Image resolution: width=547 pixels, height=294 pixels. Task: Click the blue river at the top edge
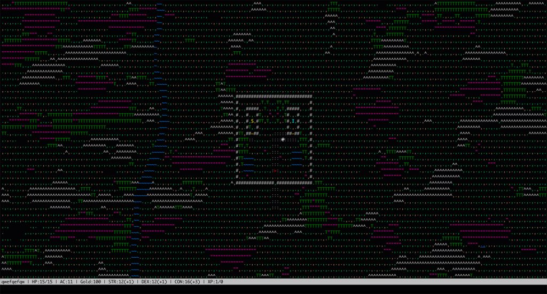coord(160,4)
